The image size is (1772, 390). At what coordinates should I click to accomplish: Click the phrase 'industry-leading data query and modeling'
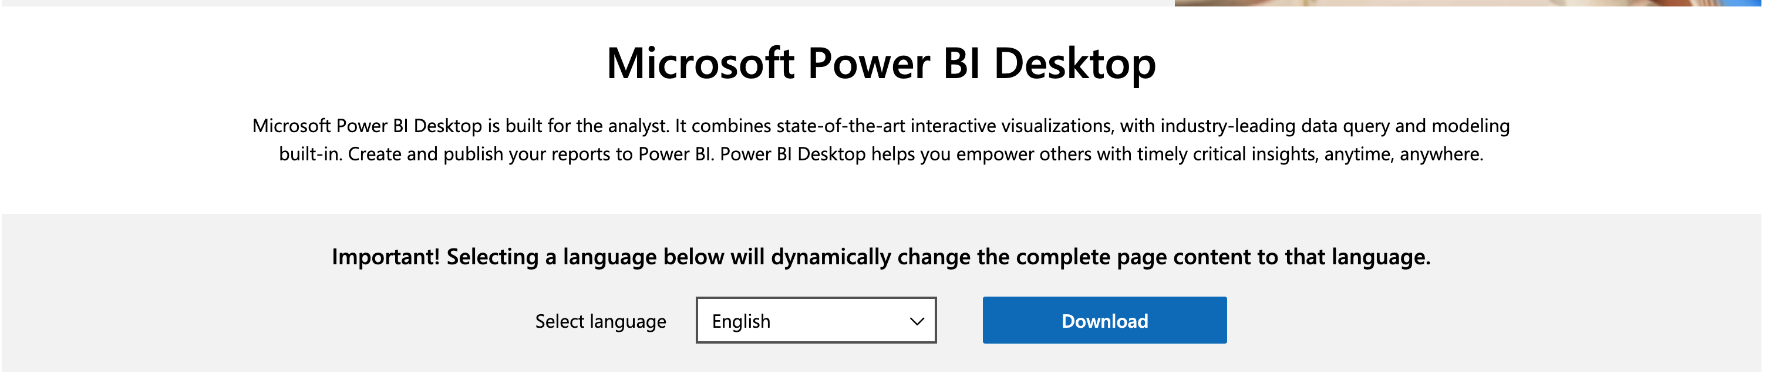tap(1335, 126)
